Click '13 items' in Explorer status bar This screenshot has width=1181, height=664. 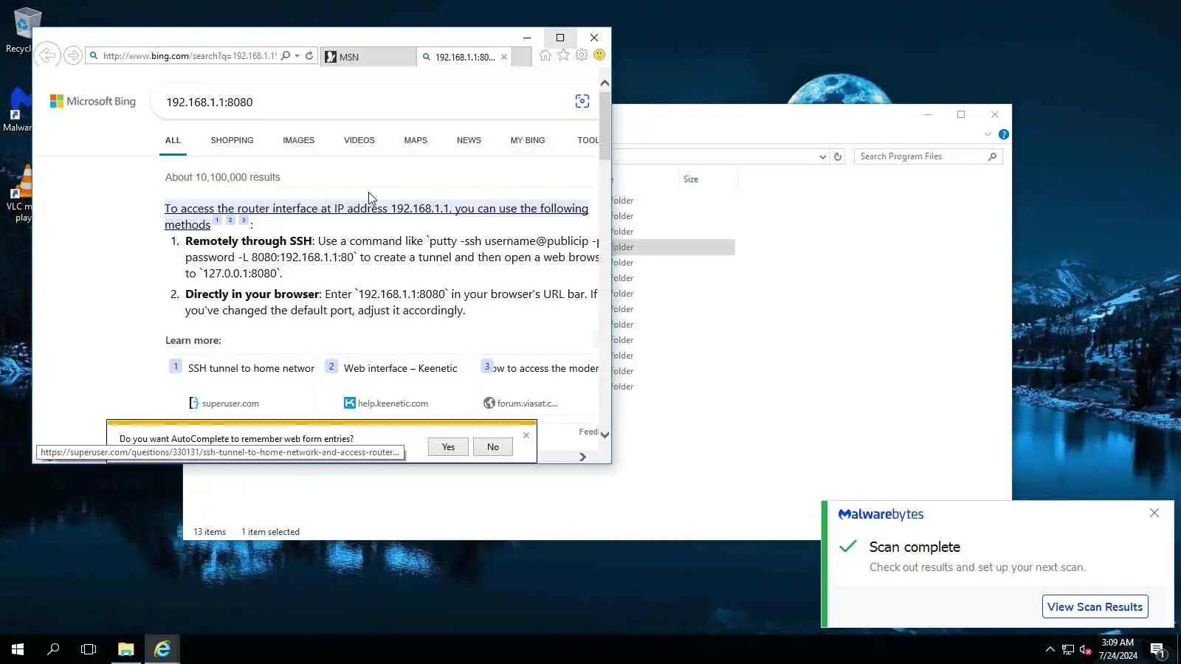point(210,532)
